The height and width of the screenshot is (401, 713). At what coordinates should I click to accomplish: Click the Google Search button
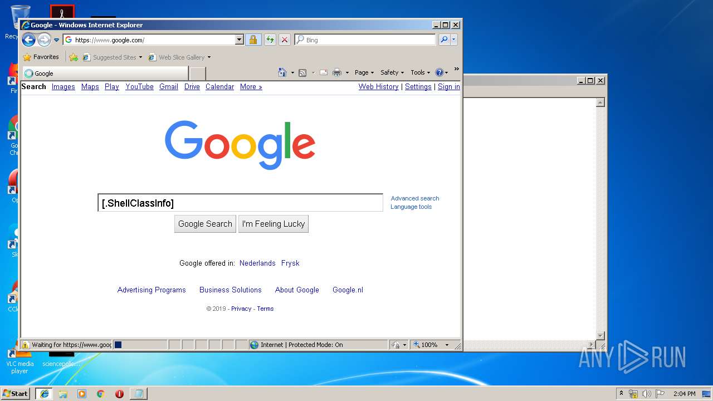205,224
